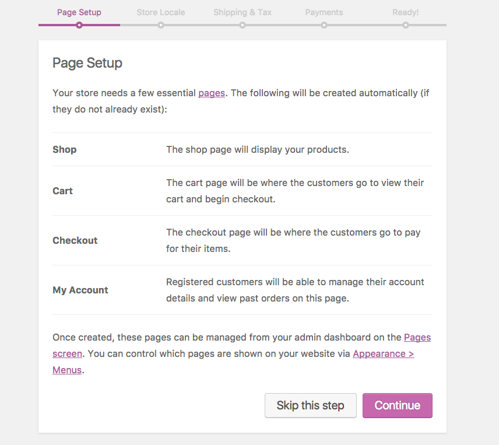Click the Page Setup step label
Viewport: 499px width, 445px height.
pos(79,12)
